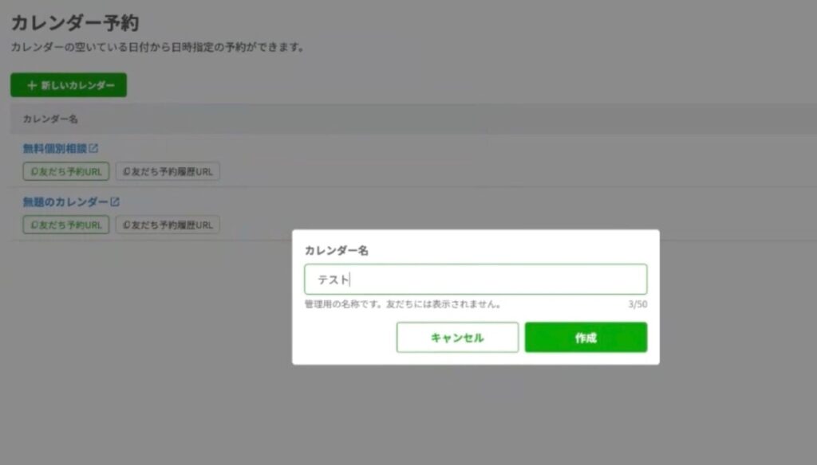Copy 友だち予約履歴URL text for 無料個別相談
The height and width of the screenshot is (465, 817).
pyautogui.click(x=172, y=171)
